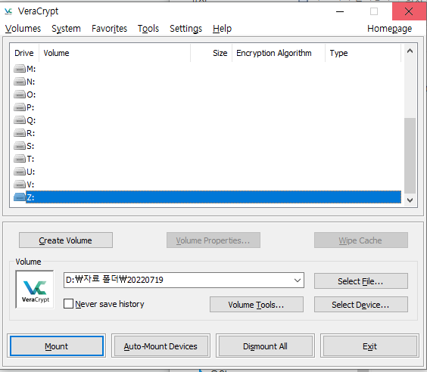The image size is (427, 372).
Task: Click the Volume column header
Action: tap(114, 53)
